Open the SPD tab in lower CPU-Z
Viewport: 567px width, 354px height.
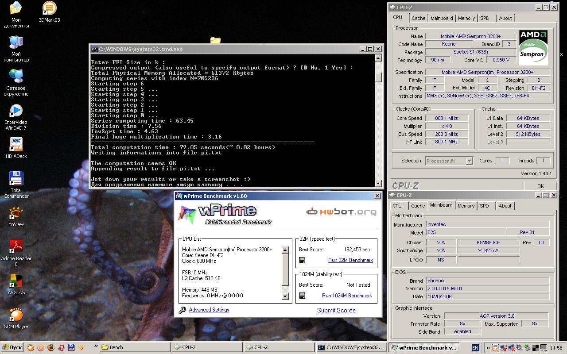point(484,206)
